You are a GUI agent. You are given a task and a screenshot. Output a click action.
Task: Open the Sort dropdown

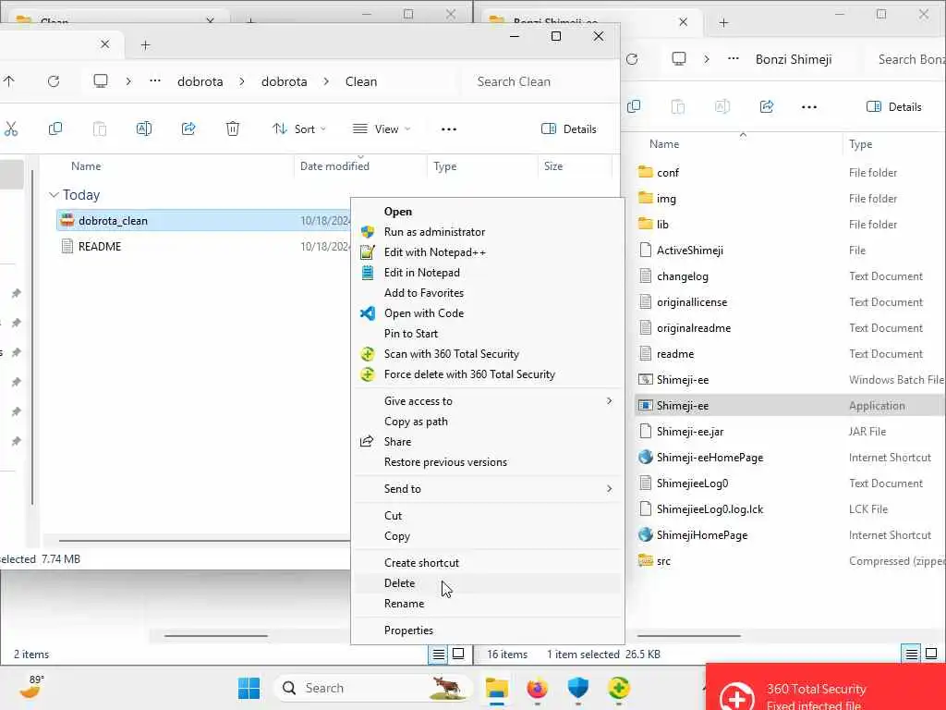pyautogui.click(x=298, y=129)
